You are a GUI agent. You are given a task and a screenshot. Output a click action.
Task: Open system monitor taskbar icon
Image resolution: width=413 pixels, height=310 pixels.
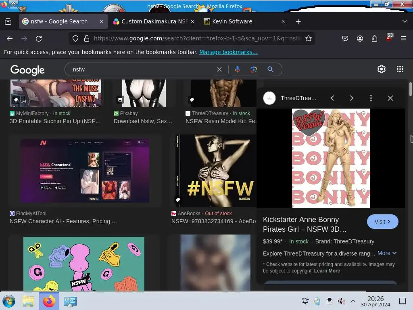70,301
